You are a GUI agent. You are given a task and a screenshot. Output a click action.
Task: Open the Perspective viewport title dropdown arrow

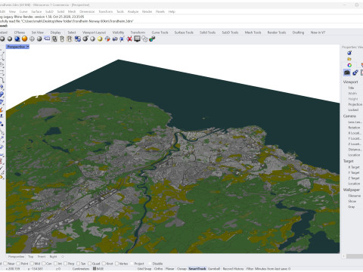click(27, 47)
